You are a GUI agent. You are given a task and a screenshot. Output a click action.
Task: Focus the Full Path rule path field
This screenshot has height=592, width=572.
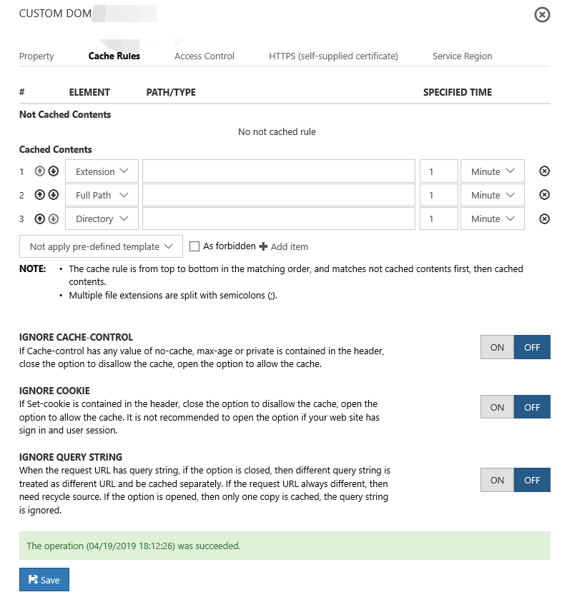click(x=279, y=195)
